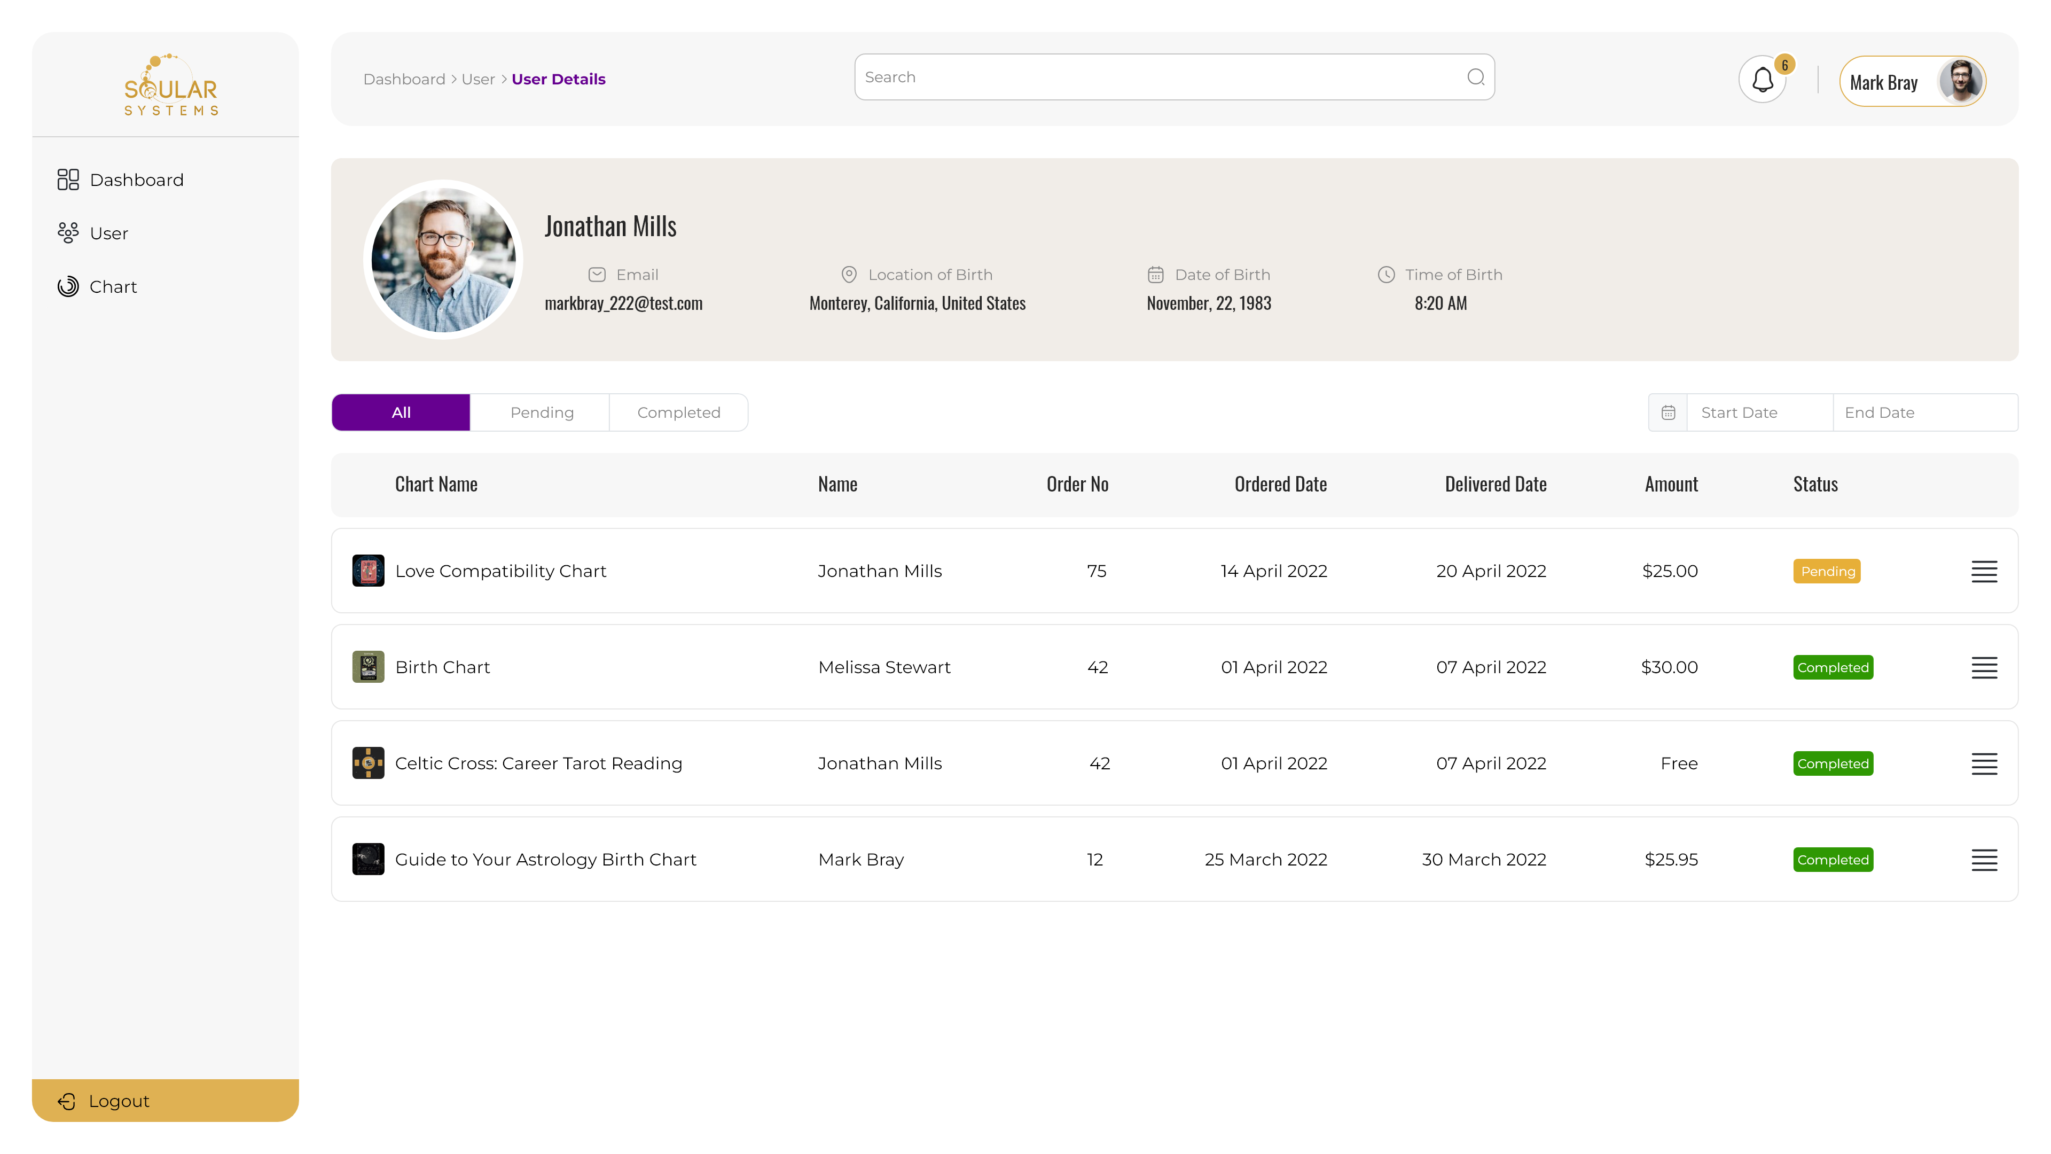
Task: Select the All orders tab
Action: tap(401, 412)
